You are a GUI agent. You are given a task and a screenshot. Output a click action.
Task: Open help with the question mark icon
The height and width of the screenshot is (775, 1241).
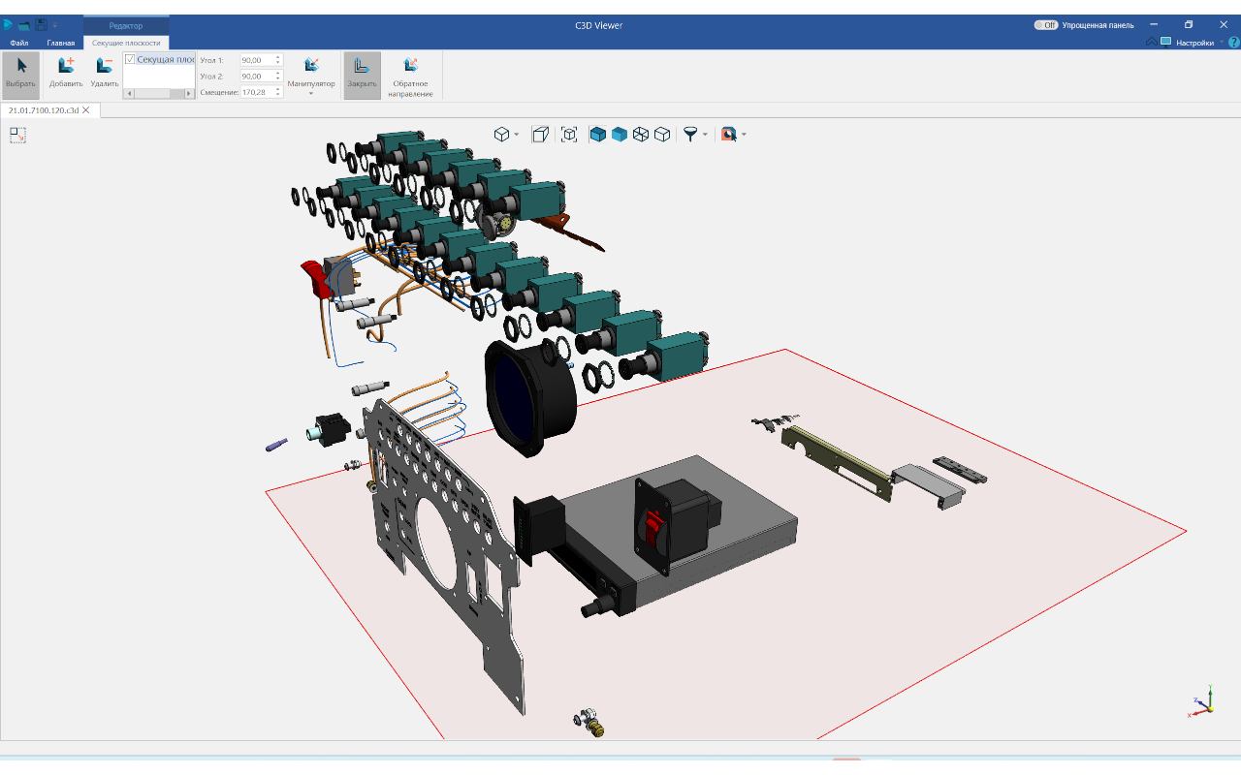point(1234,43)
